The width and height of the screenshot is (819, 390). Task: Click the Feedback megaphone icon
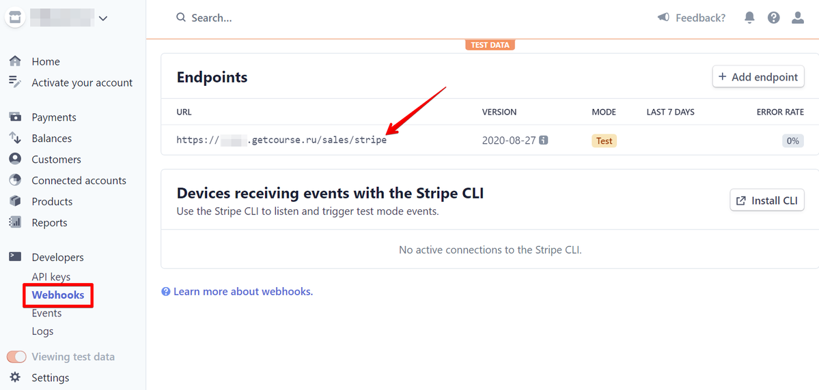point(663,18)
